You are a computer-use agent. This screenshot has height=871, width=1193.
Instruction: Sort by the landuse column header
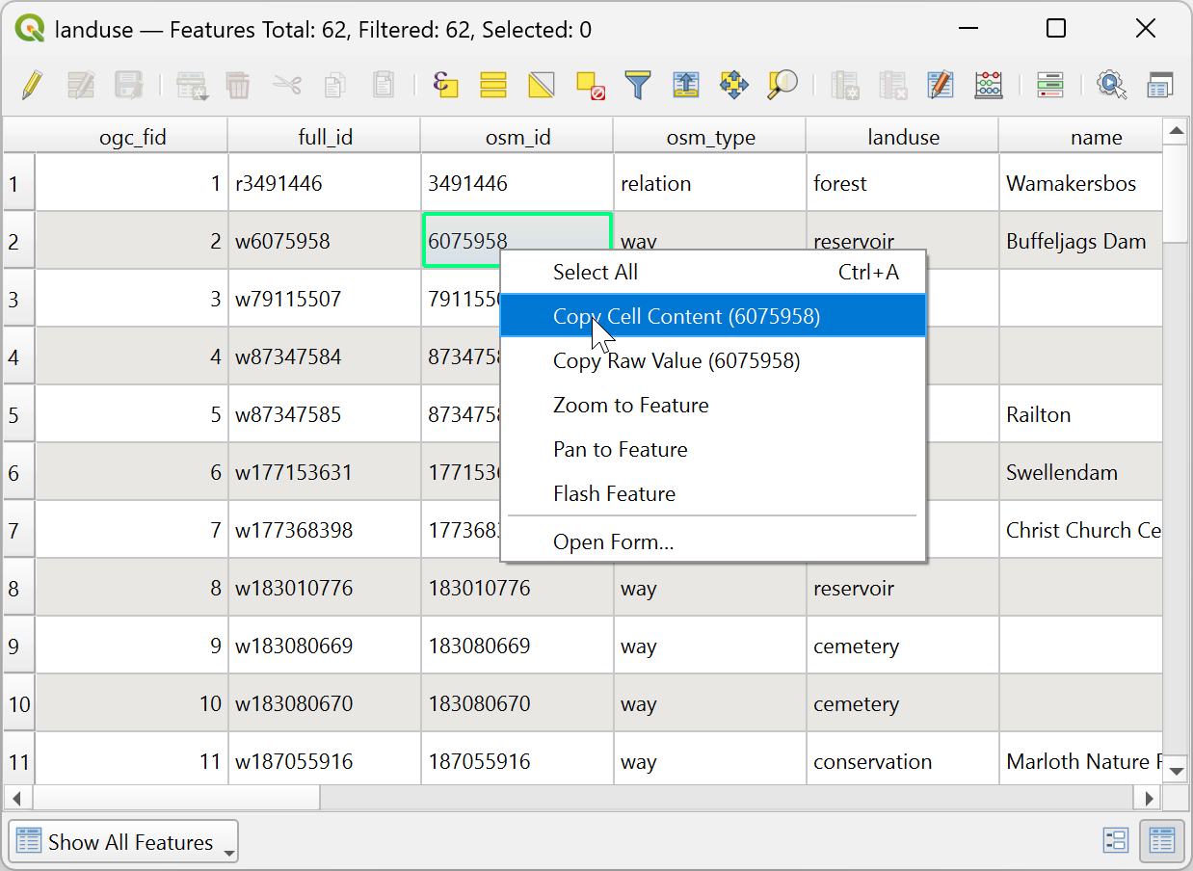[x=903, y=137]
